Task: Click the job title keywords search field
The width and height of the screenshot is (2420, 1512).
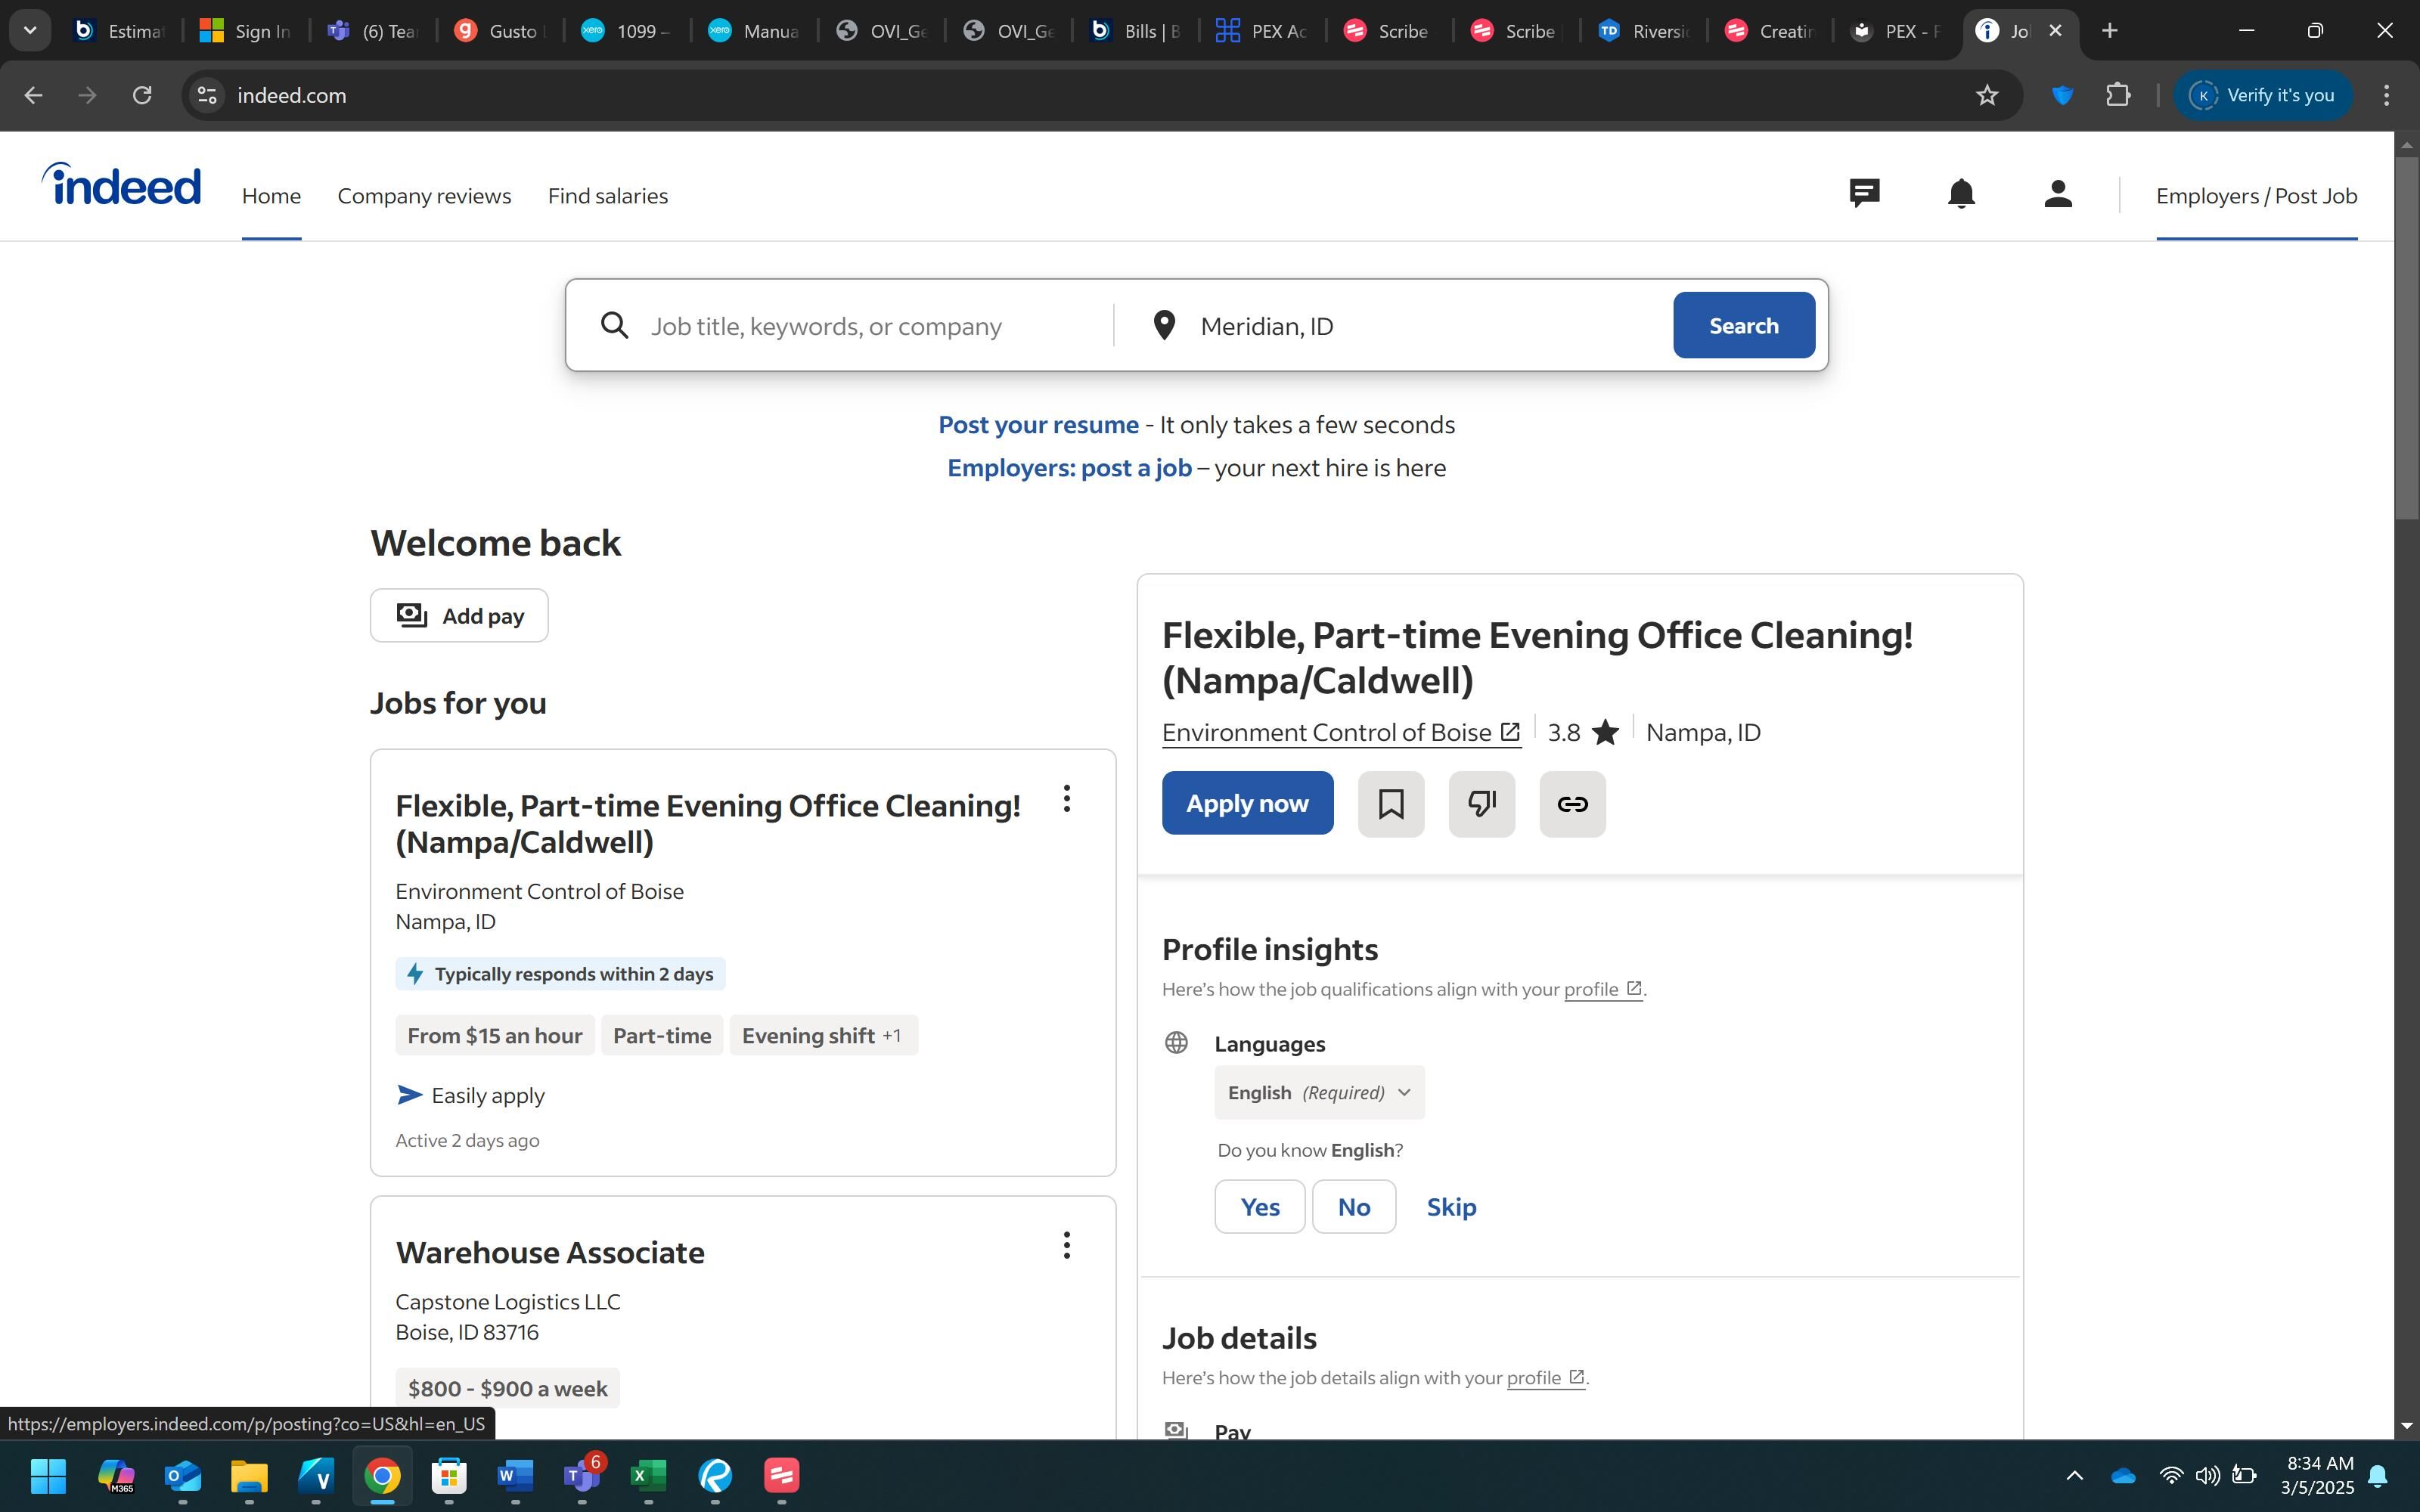Action: (x=870, y=326)
